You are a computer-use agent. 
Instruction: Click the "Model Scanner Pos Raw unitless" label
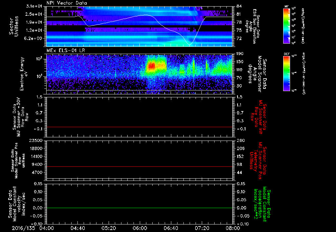18,161
